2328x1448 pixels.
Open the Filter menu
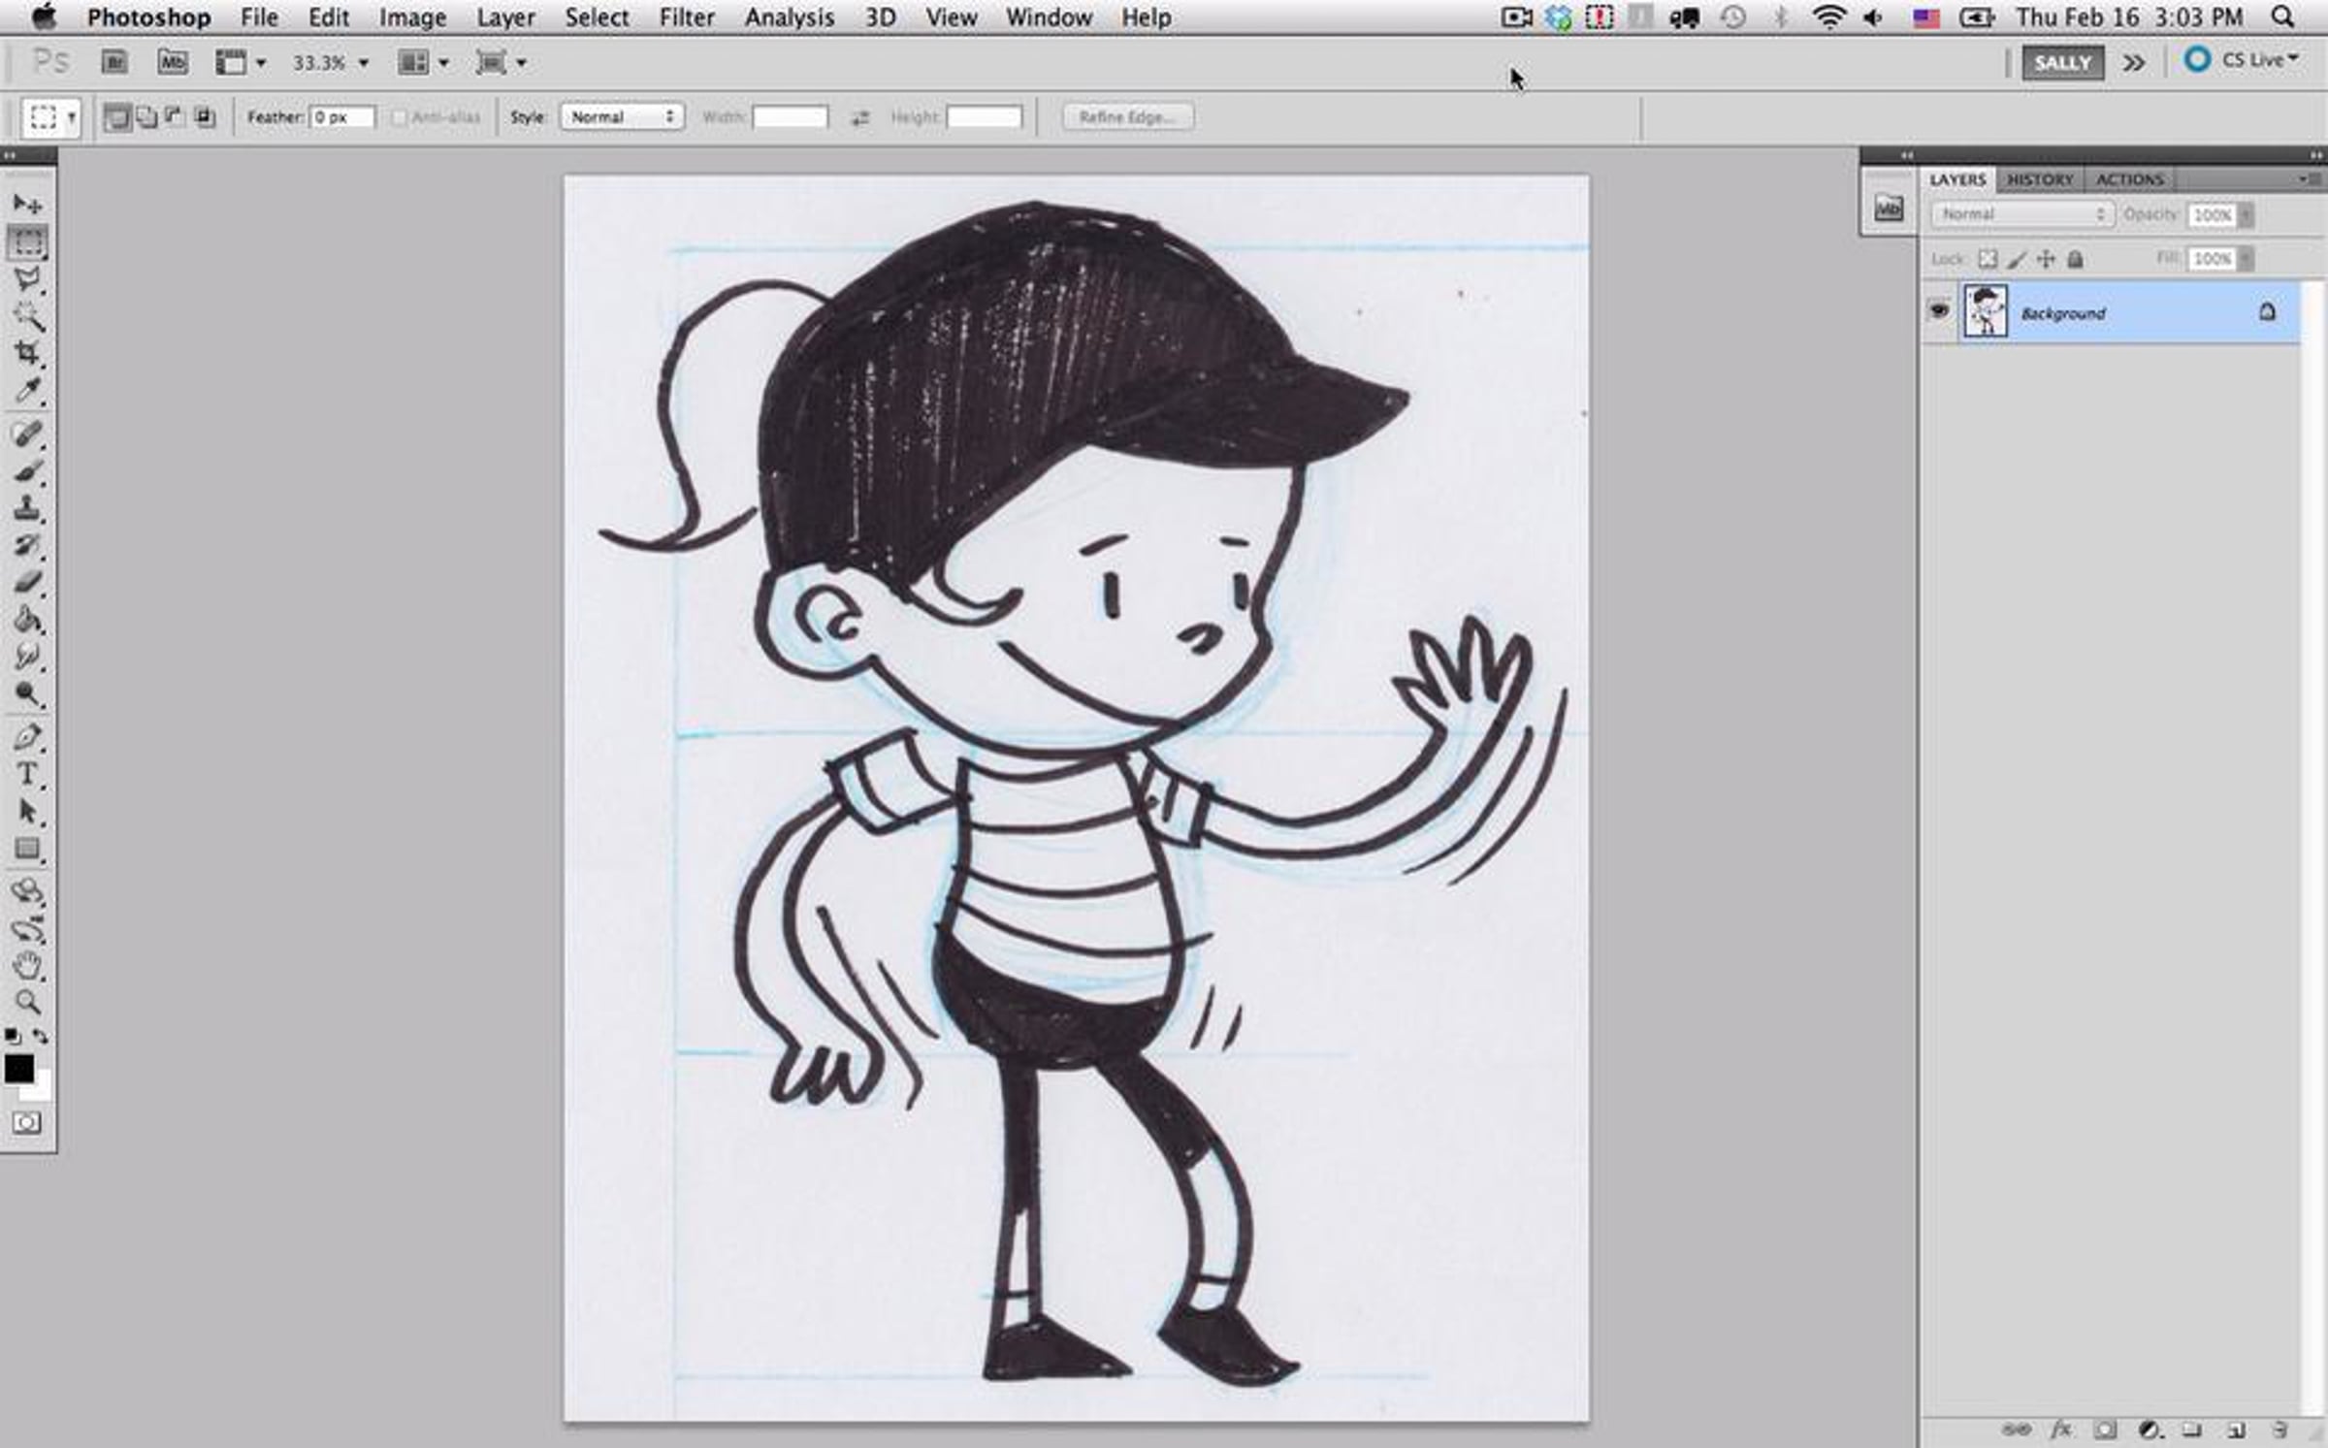coord(686,17)
